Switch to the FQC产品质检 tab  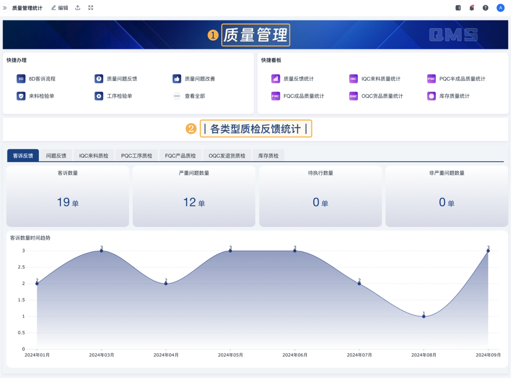[x=180, y=156]
